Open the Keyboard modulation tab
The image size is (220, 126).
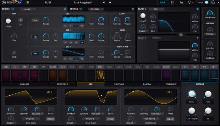click(25, 84)
